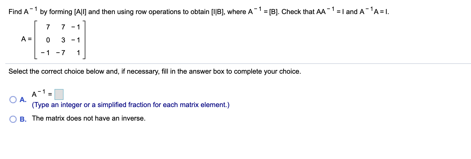Click the A = label before the matrix
This screenshot has height=159, width=471.
pos(26,39)
